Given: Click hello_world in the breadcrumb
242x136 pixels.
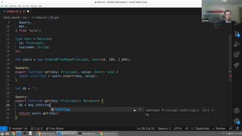Looking at the screenshot, I should click(11, 18).
